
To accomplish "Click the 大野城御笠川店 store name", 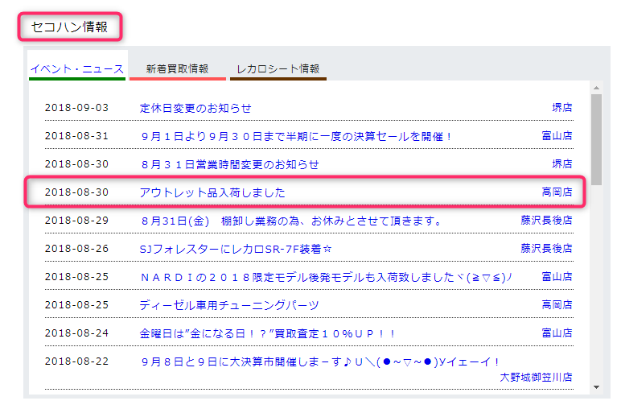I will [x=536, y=376].
